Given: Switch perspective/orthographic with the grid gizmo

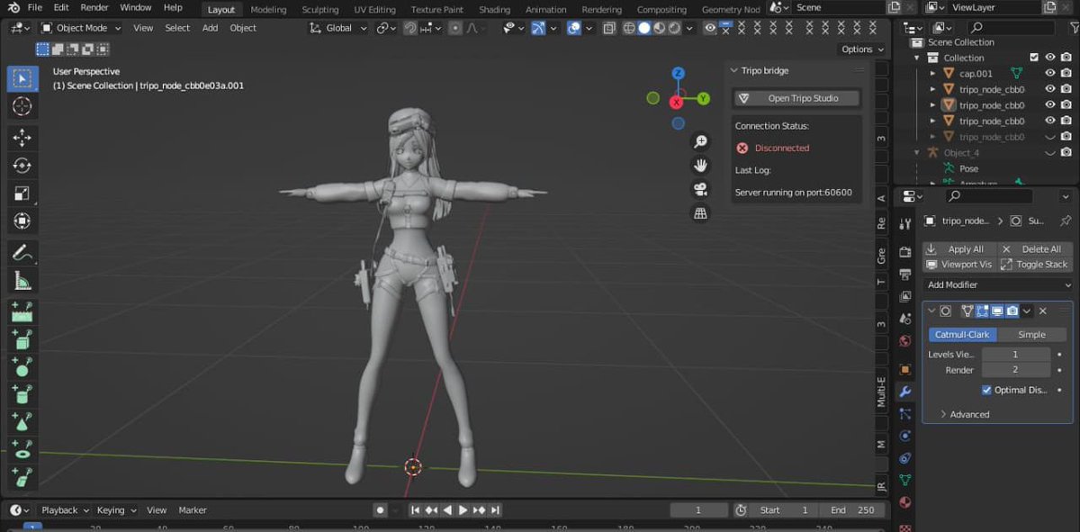Looking at the screenshot, I should 700,213.
